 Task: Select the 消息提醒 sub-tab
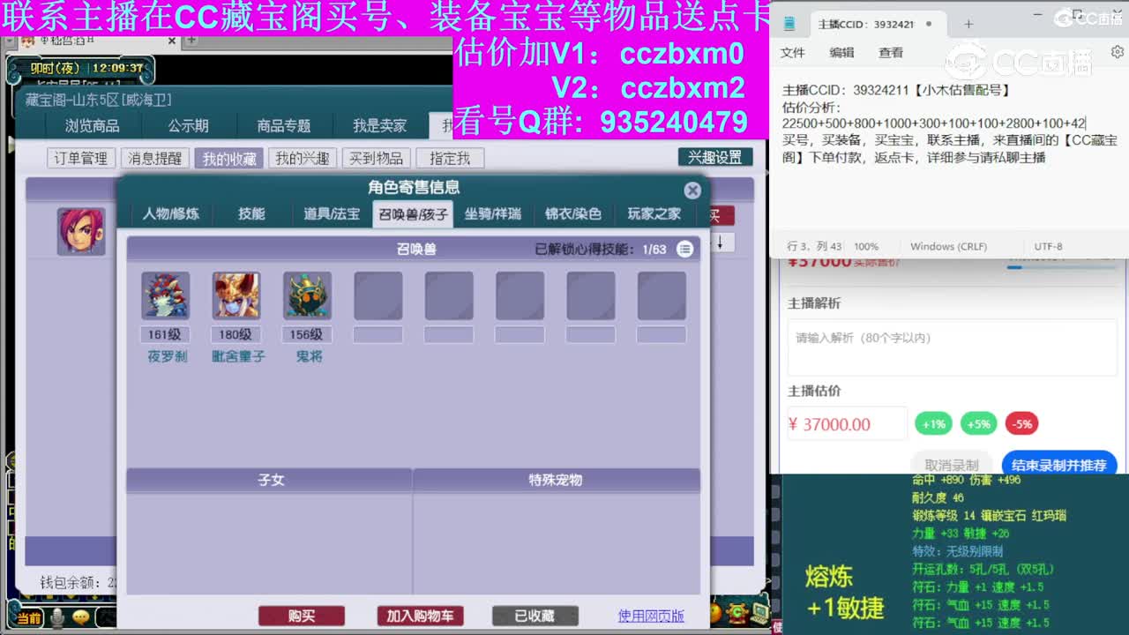pyautogui.click(x=154, y=158)
